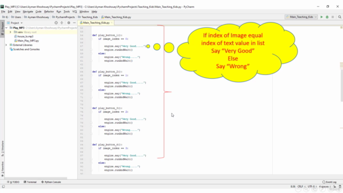
Task: Open run configuration dropdown Main_Teaching_Kids
Action: click(301, 17)
